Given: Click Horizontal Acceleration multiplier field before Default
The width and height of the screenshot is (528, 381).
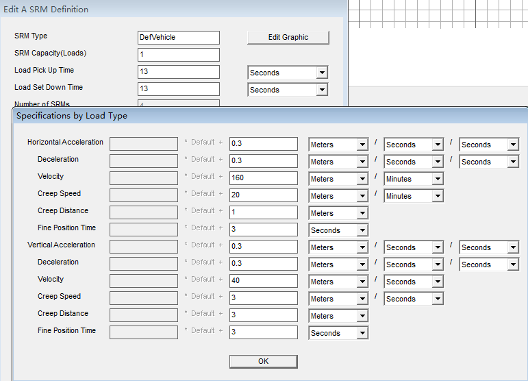Looking at the screenshot, I should point(144,143).
